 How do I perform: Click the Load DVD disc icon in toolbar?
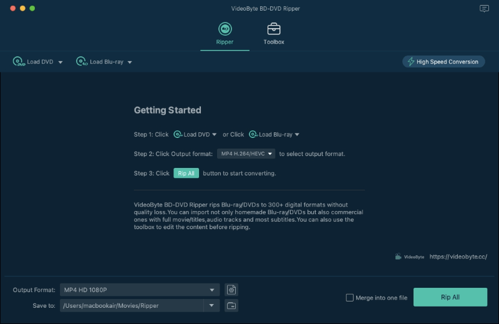19,62
